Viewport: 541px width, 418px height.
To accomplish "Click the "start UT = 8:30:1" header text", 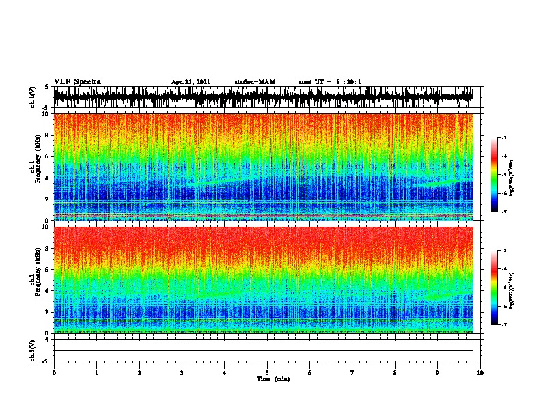I will click(x=330, y=82).
